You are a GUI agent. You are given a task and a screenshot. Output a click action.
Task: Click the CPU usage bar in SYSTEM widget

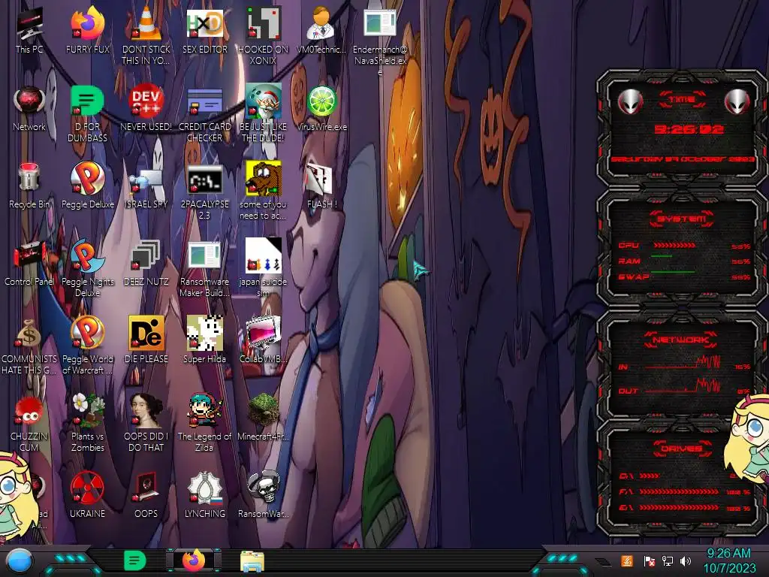click(674, 245)
